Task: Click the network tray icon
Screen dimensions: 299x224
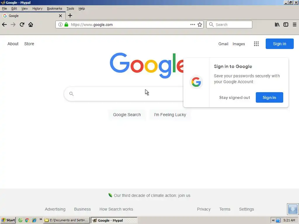Action: pos(278,220)
